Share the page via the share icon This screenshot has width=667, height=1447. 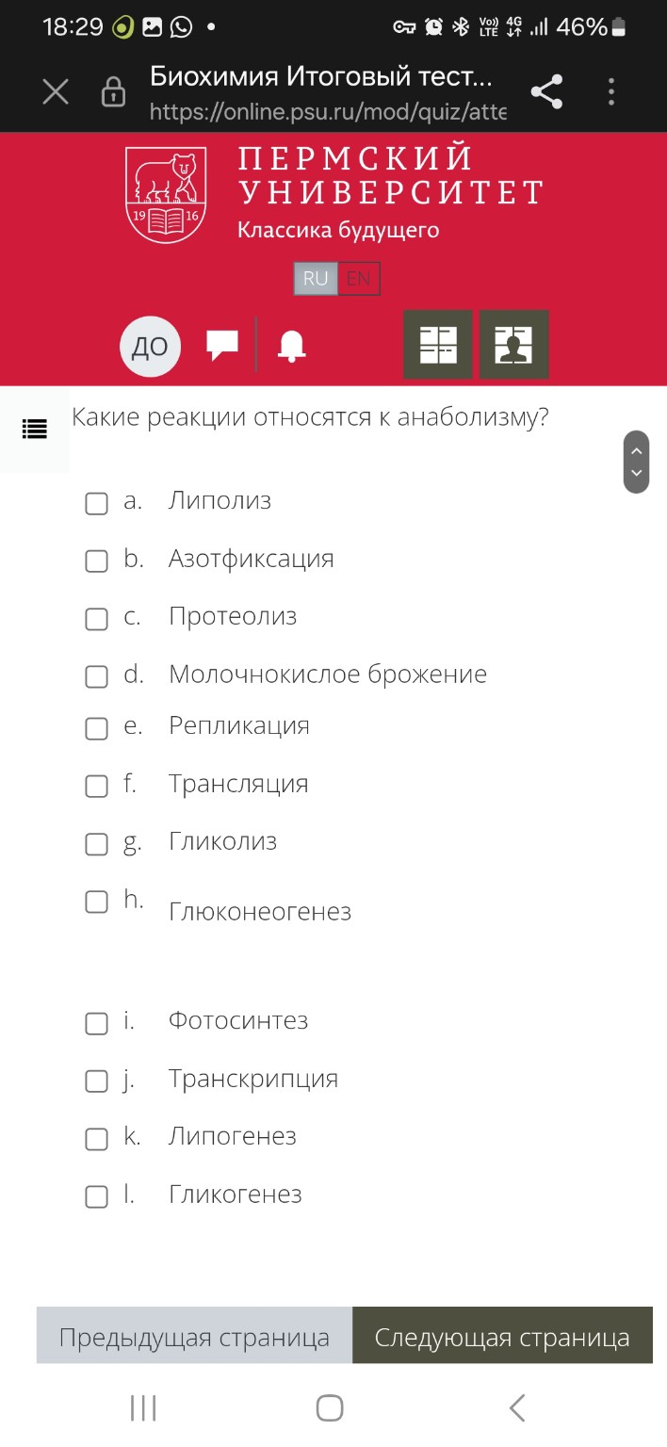pos(546,90)
